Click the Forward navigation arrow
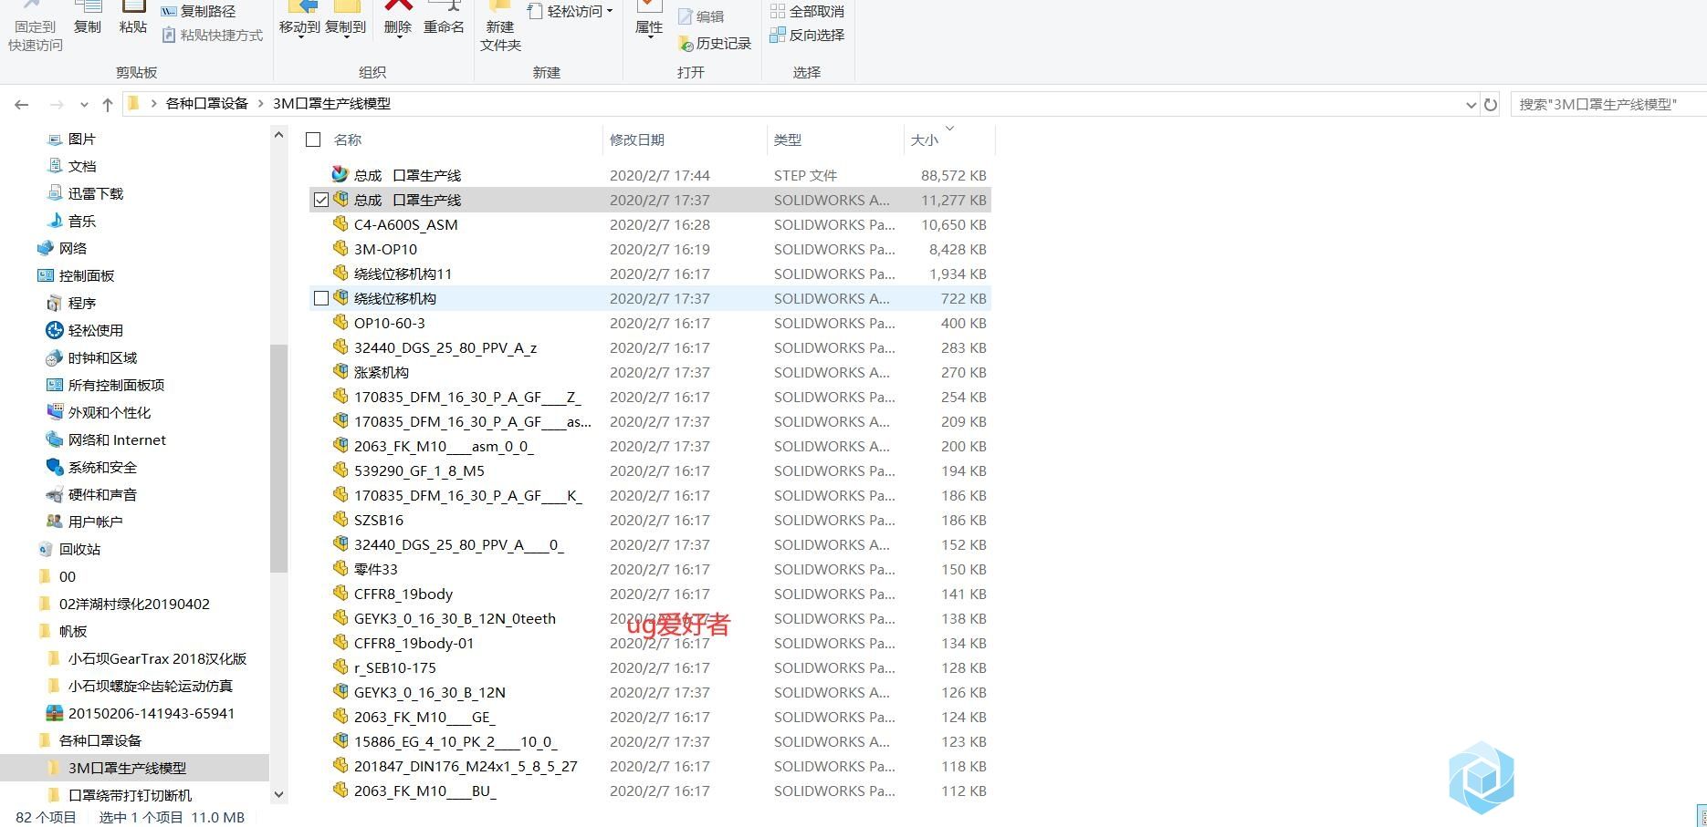Viewport: 1707px width, 827px height. click(57, 104)
